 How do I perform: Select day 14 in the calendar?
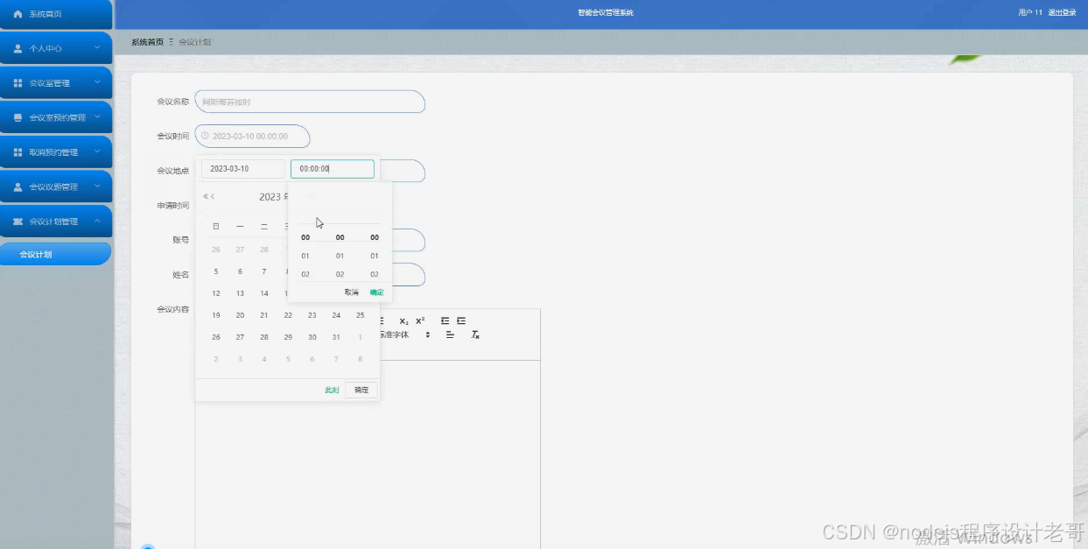[x=264, y=293]
